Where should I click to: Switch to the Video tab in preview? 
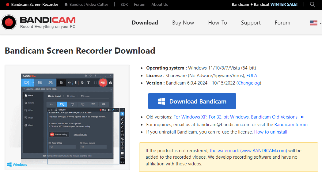pyautogui.click(x=71, y=96)
